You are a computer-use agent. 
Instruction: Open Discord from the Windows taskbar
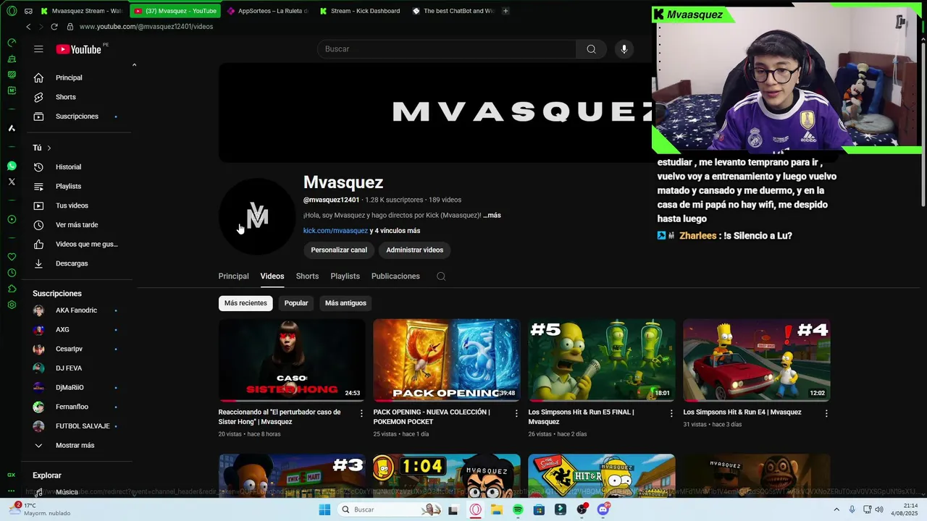point(603,509)
